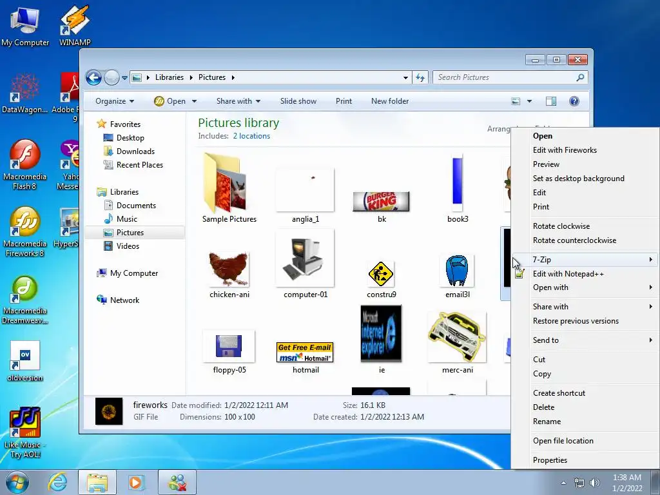Open oldversion desktop shortcut

[x=25, y=360]
